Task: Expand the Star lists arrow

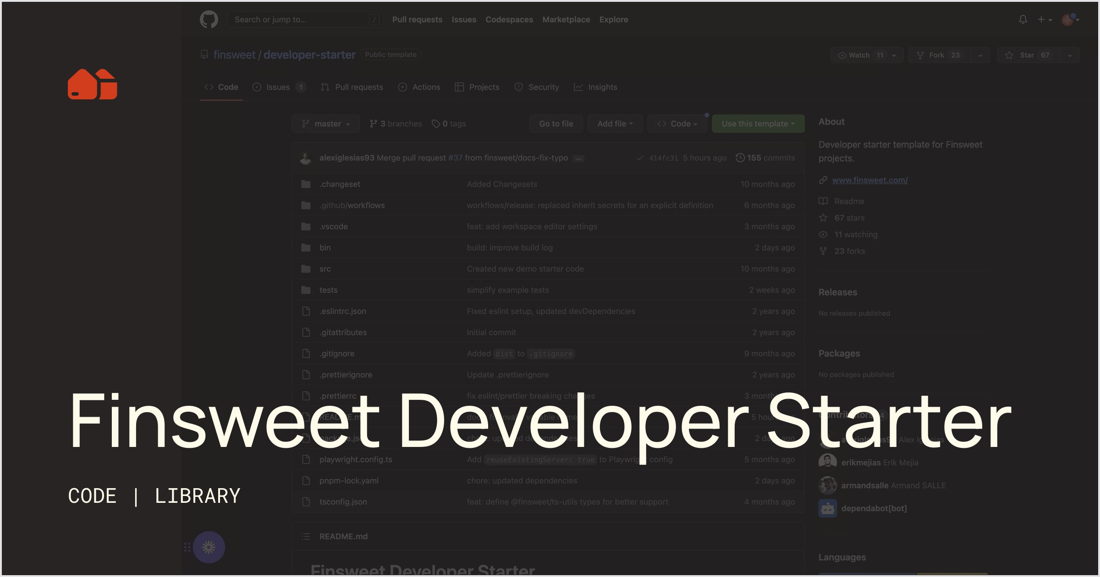Action: (1070, 55)
